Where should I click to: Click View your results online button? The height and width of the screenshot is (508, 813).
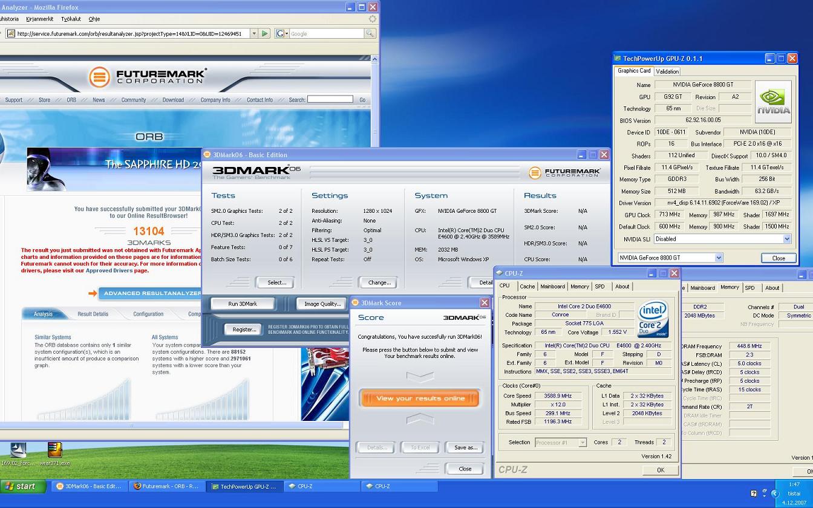pos(420,398)
